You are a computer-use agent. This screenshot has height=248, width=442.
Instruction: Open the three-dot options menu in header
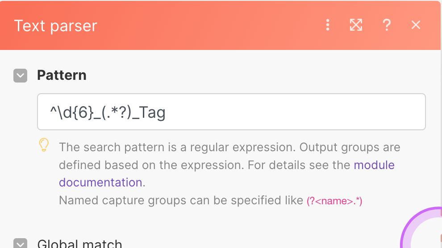pos(328,25)
